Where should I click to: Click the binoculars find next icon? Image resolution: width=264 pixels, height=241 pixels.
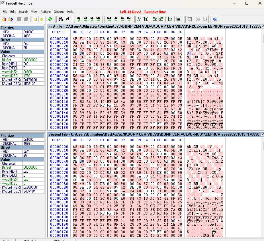pos(68,19)
